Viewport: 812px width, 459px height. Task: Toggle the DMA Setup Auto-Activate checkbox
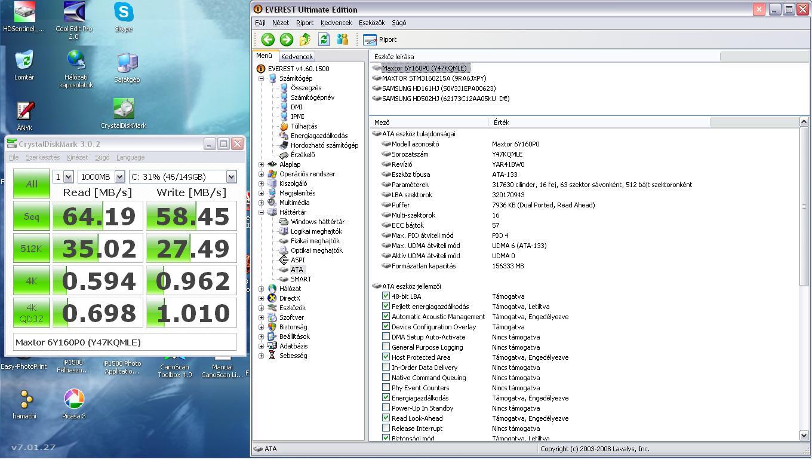pos(386,336)
